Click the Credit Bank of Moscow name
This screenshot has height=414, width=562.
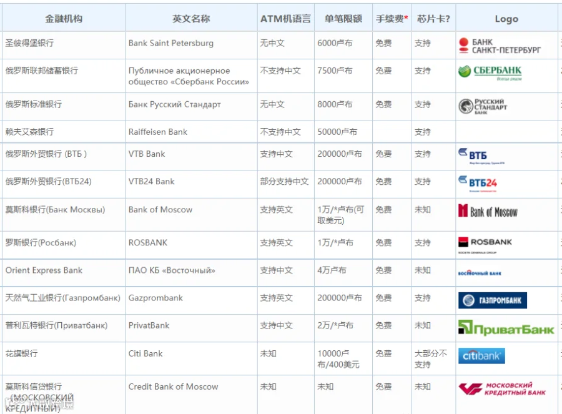(x=173, y=387)
